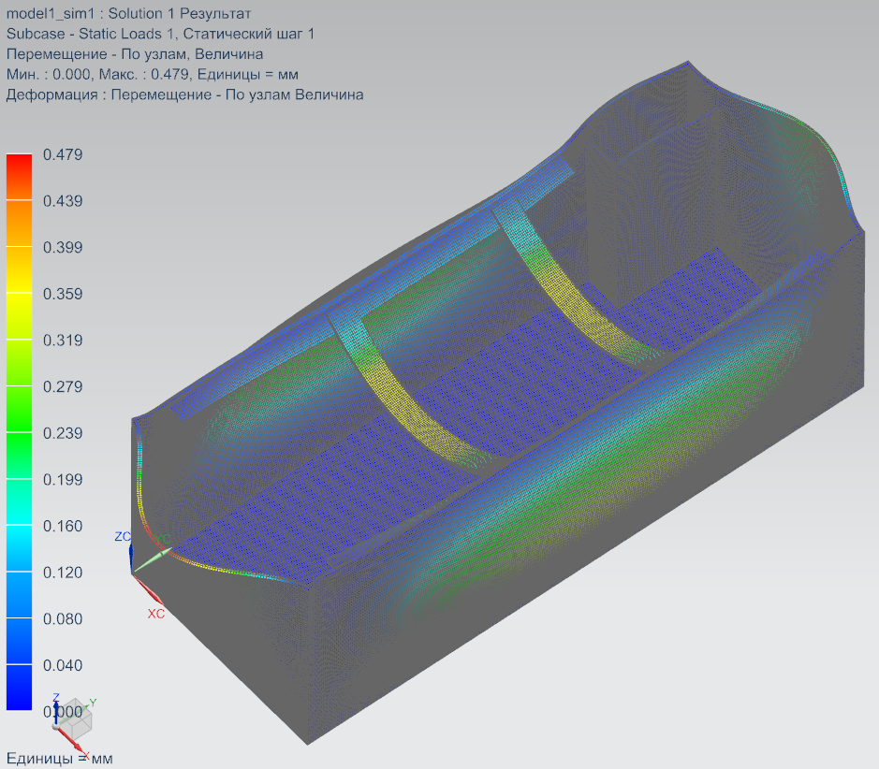Click the 0.479 maximum legend value
This screenshot has width=879, height=769.
coord(64,154)
